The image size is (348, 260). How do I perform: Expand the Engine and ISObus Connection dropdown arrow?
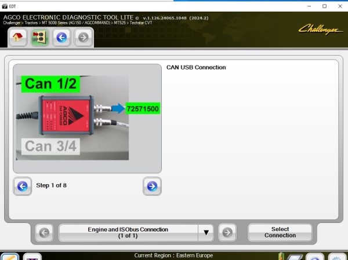(206, 233)
